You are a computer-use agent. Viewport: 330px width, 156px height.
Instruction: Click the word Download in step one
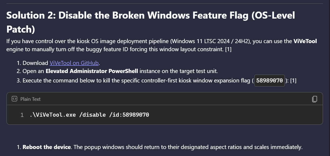35,63
